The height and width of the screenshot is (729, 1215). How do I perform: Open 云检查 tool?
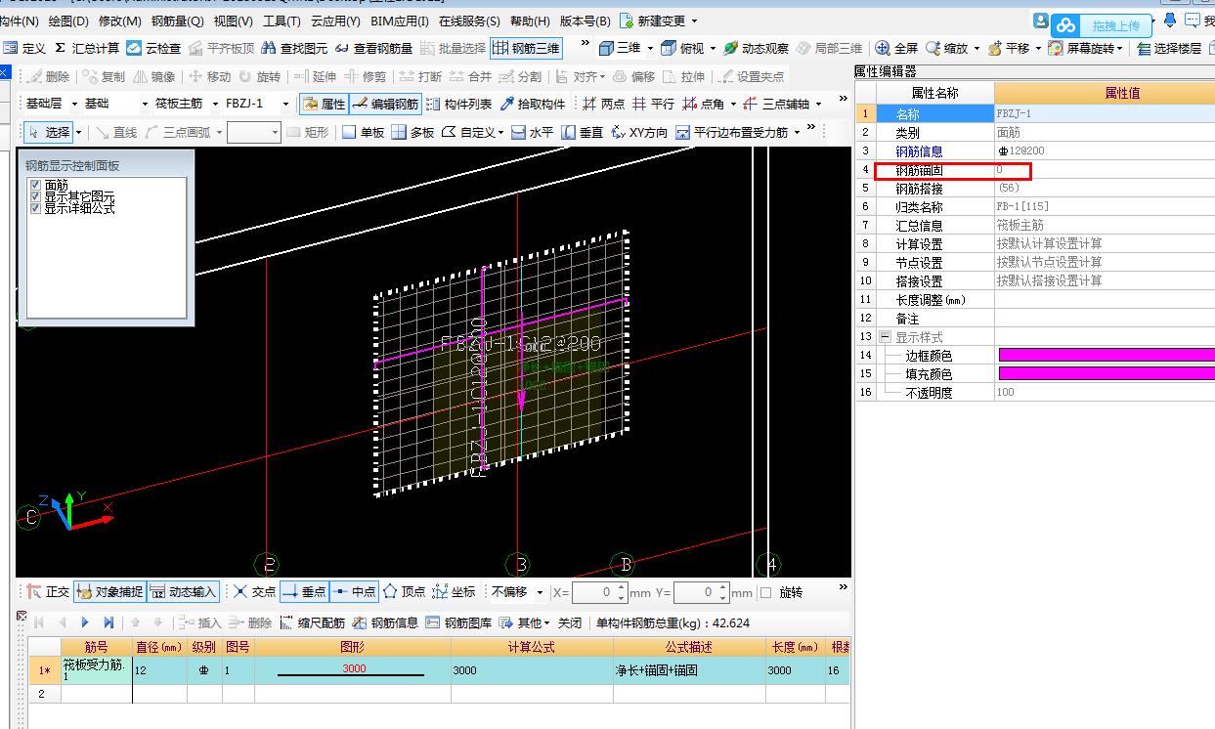tap(153, 48)
